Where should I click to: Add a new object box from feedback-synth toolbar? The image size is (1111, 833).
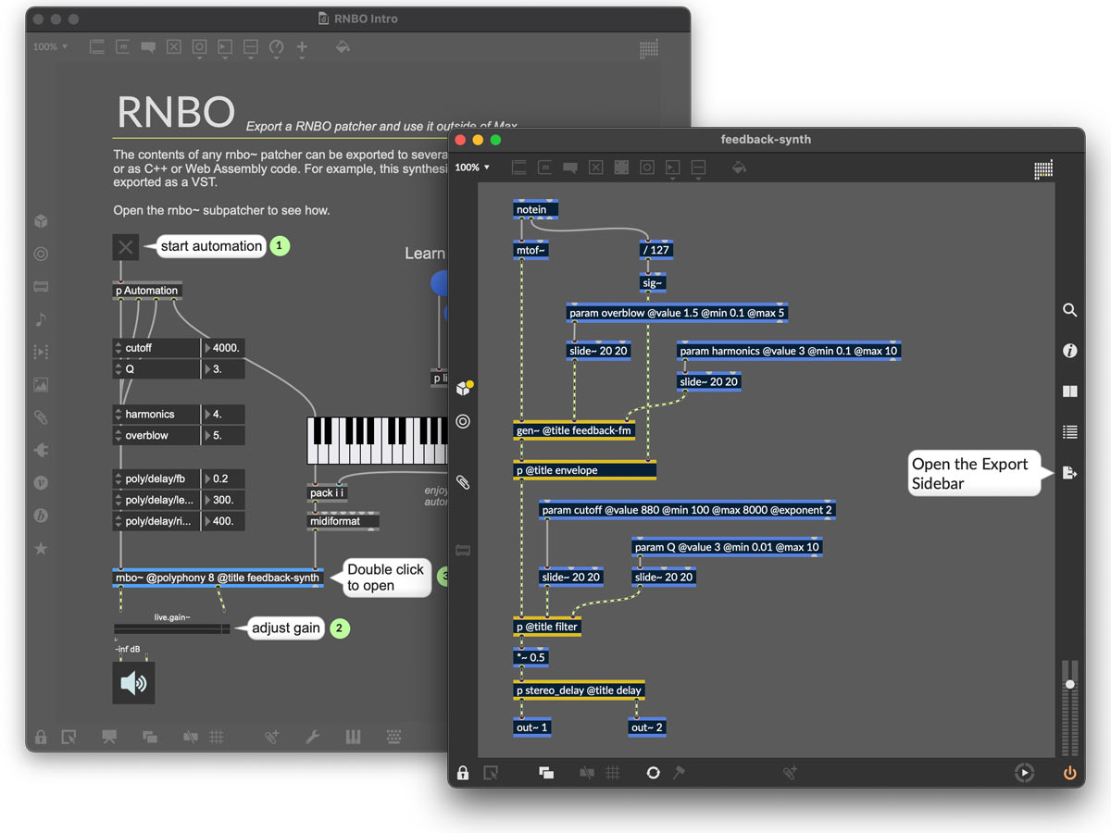[x=518, y=168]
